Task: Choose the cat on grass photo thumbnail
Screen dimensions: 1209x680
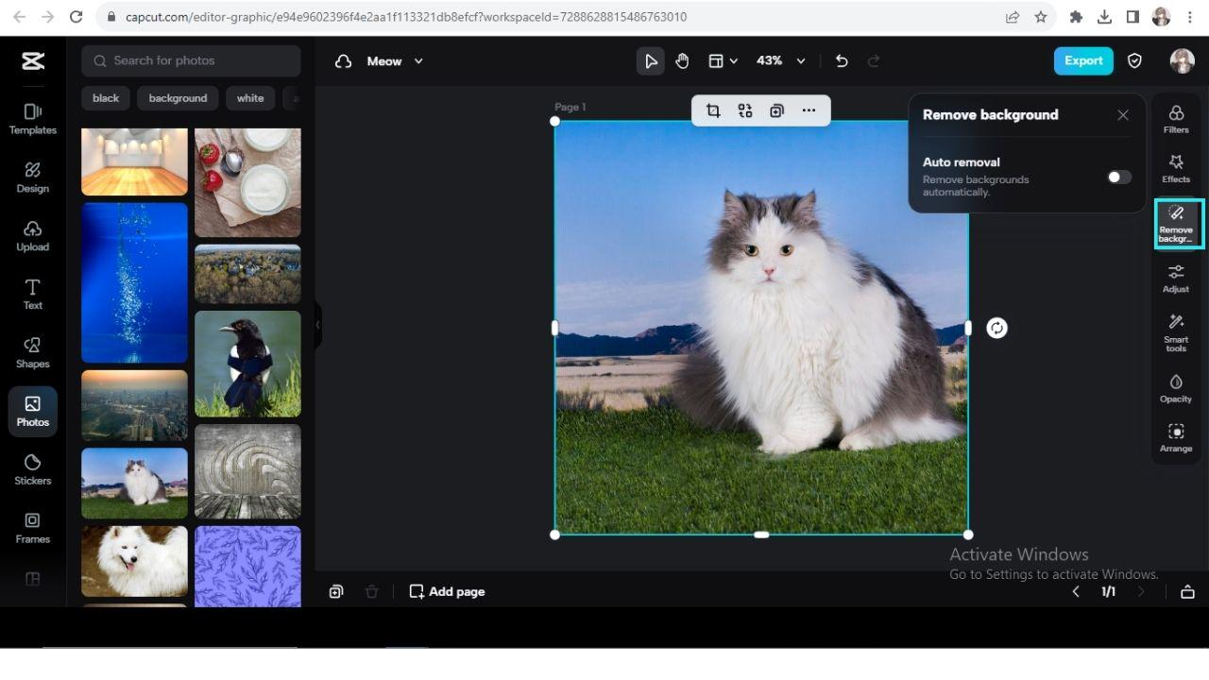Action: click(x=134, y=483)
